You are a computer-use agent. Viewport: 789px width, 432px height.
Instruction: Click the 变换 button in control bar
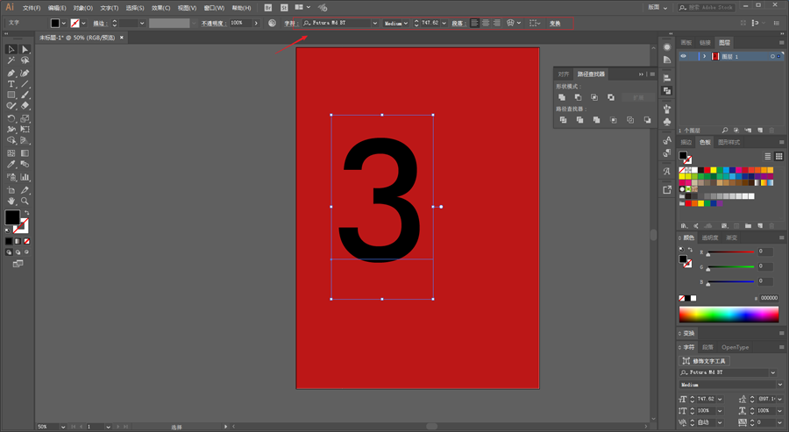555,23
